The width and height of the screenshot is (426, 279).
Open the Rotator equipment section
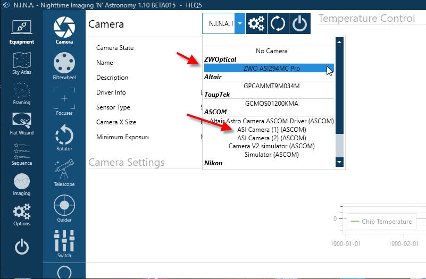point(64,137)
